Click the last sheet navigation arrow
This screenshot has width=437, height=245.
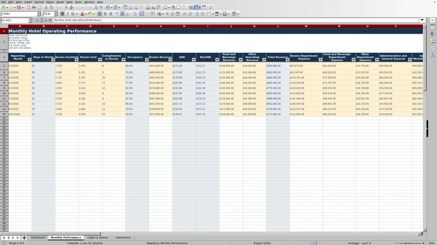coord(18,238)
